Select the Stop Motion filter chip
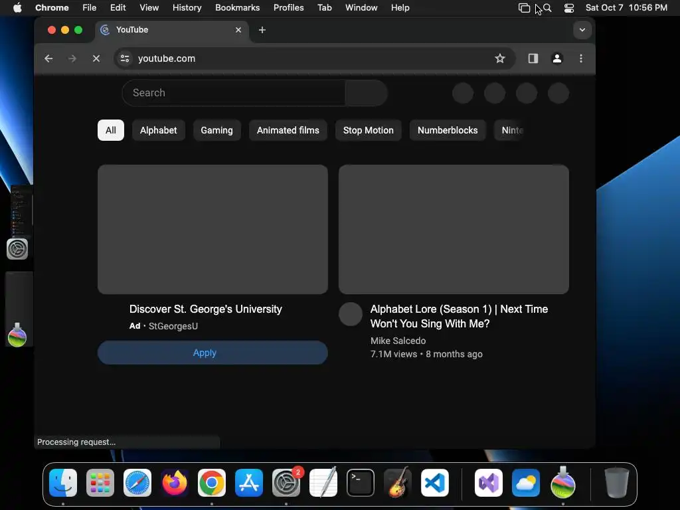Screen dimensions: 680x510 tap(368, 130)
